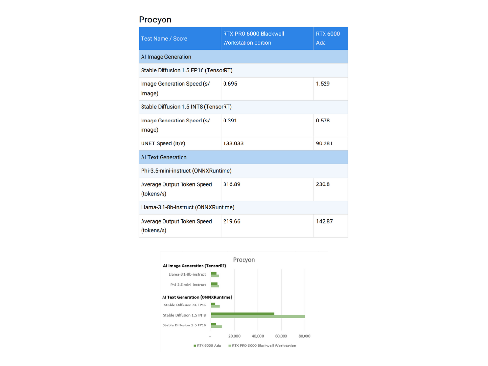Click the 133.033 UNET speed value
Screen dimensions: 488x366
point(233,143)
